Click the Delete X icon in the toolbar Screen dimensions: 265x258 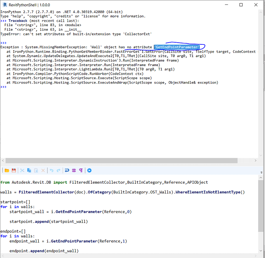[43, 170]
